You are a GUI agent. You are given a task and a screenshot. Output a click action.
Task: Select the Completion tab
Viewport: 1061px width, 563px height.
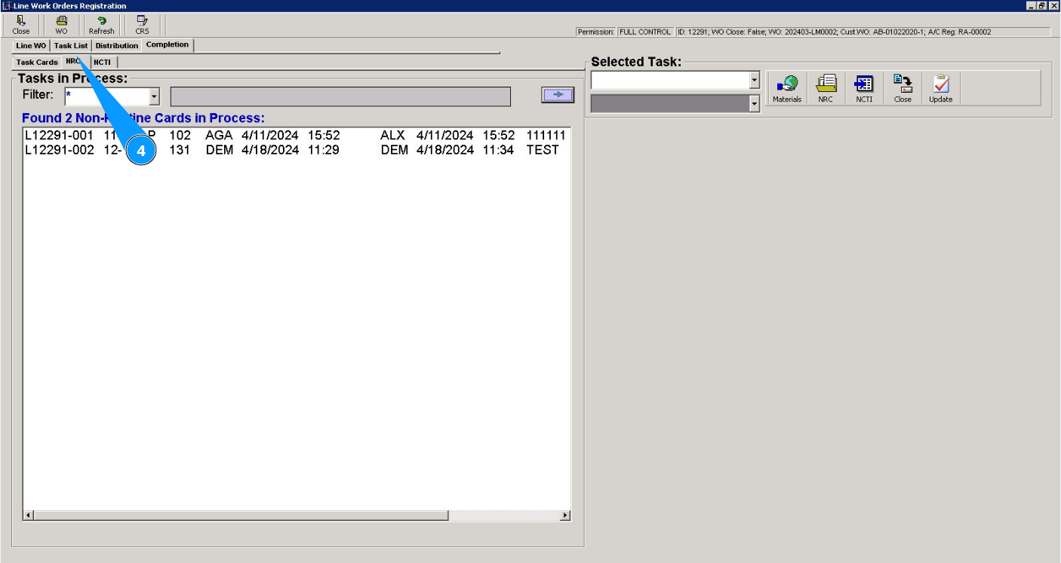coord(168,44)
